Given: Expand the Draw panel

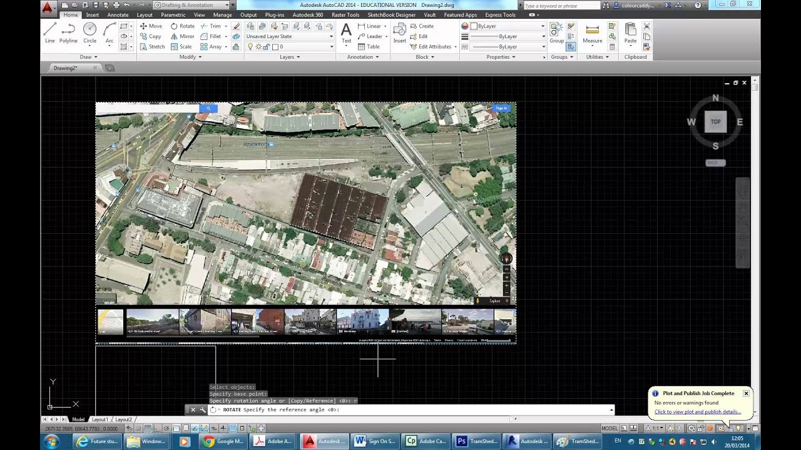Looking at the screenshot, I should point(88,57).
